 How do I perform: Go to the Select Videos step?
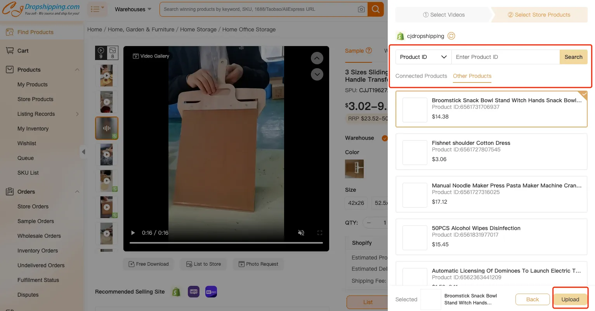click(x=444, y=15)
